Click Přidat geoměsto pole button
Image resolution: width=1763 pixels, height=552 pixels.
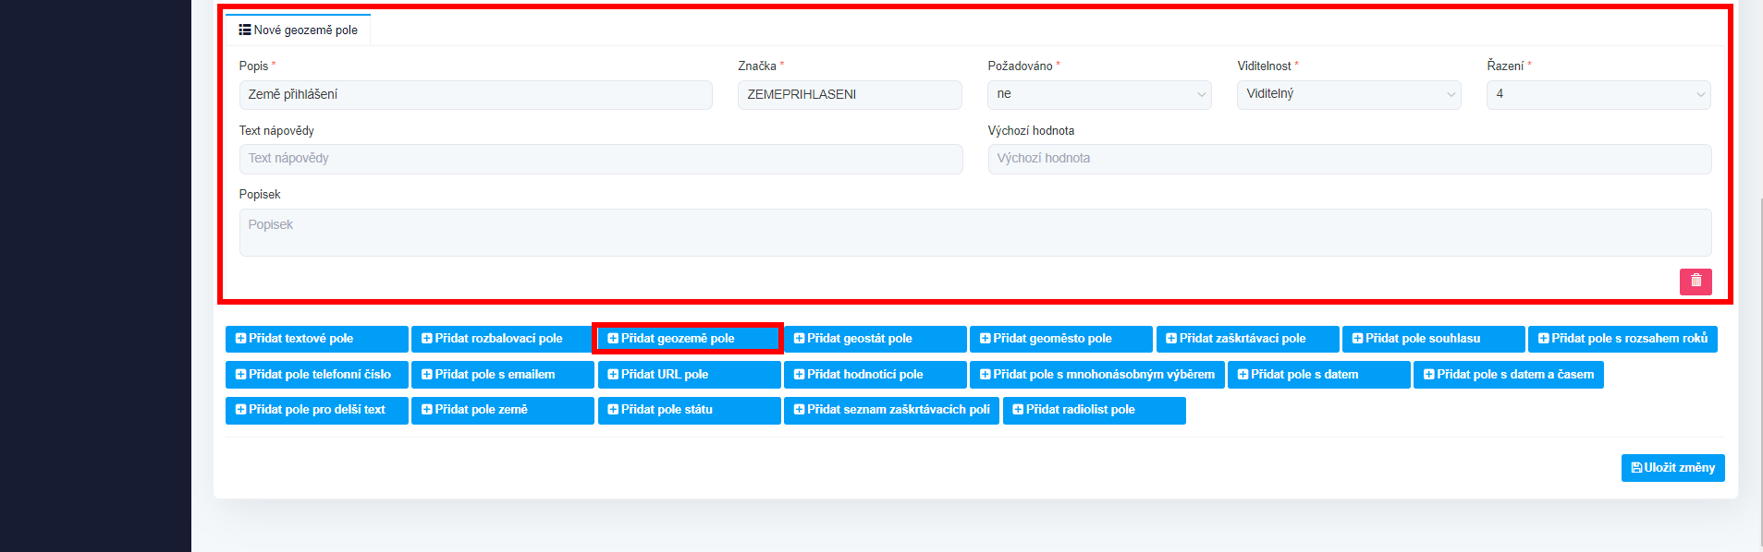(1060, 339)
